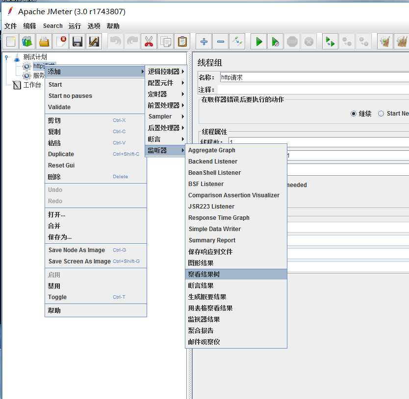
Task: Expand the 前置处理器 submenu
Action: click(166, 105)
